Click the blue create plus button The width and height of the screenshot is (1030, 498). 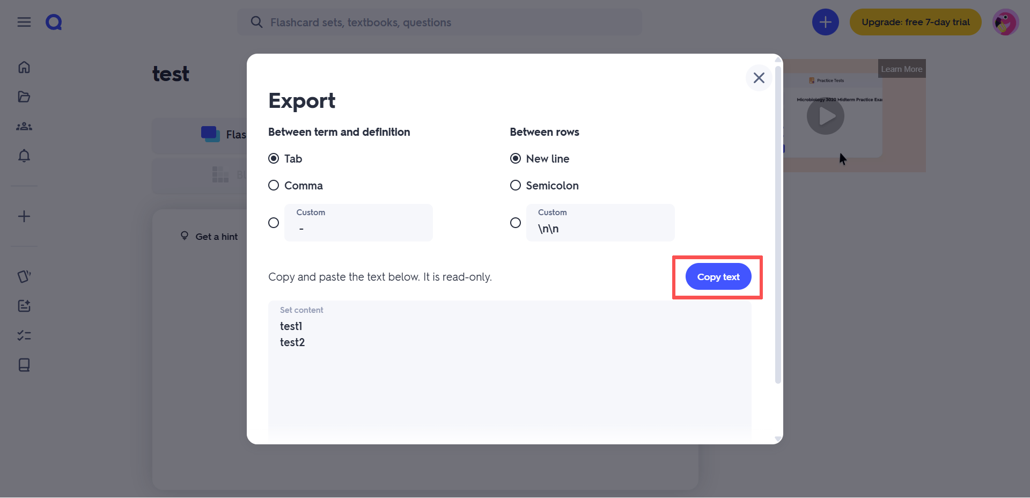(x=825, y=22)
